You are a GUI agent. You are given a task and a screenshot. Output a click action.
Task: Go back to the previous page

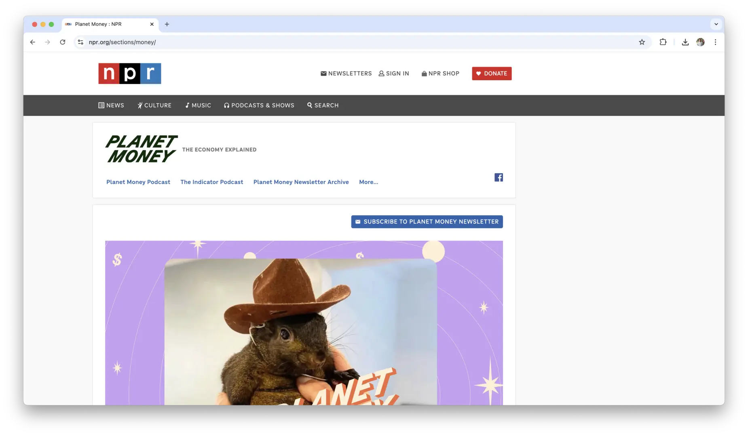(x=33, y=42)
